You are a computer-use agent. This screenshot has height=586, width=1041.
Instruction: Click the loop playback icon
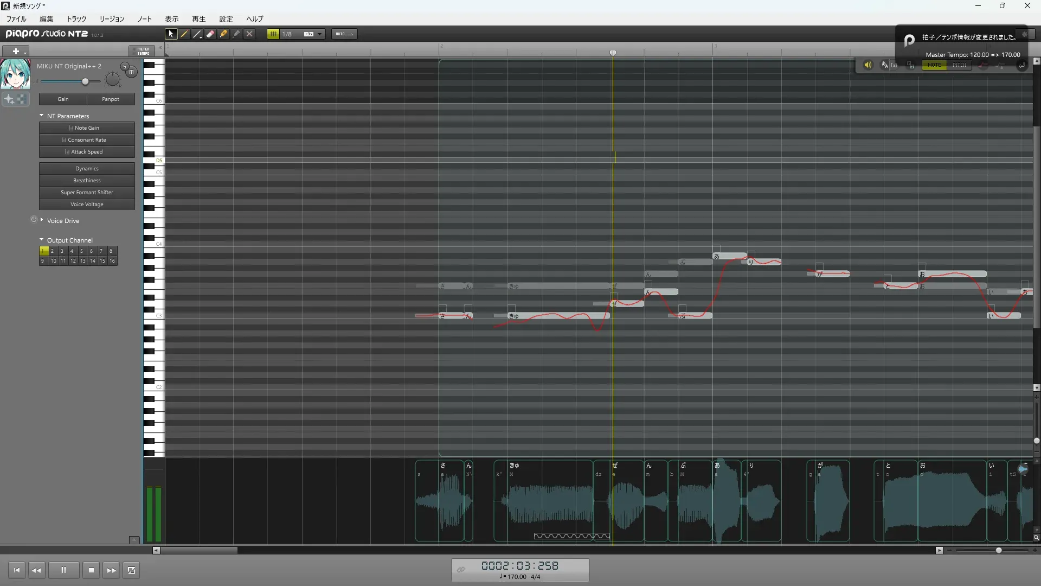click(x=131, y=570)
